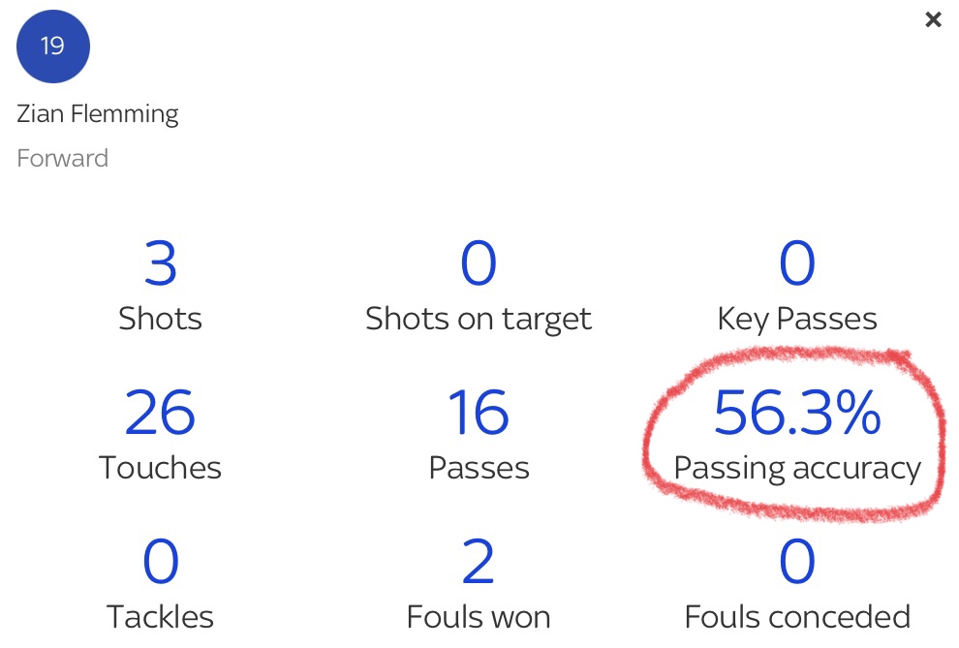Click the Key Passes value

(797, 263)
